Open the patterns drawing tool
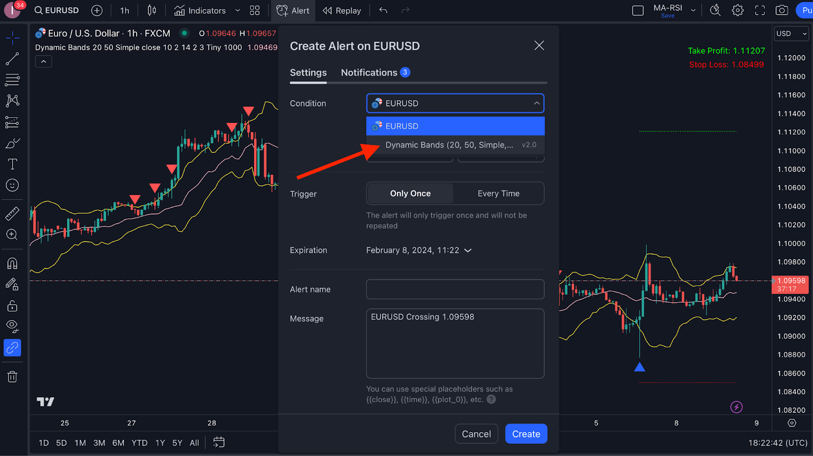 coord(12,101)
